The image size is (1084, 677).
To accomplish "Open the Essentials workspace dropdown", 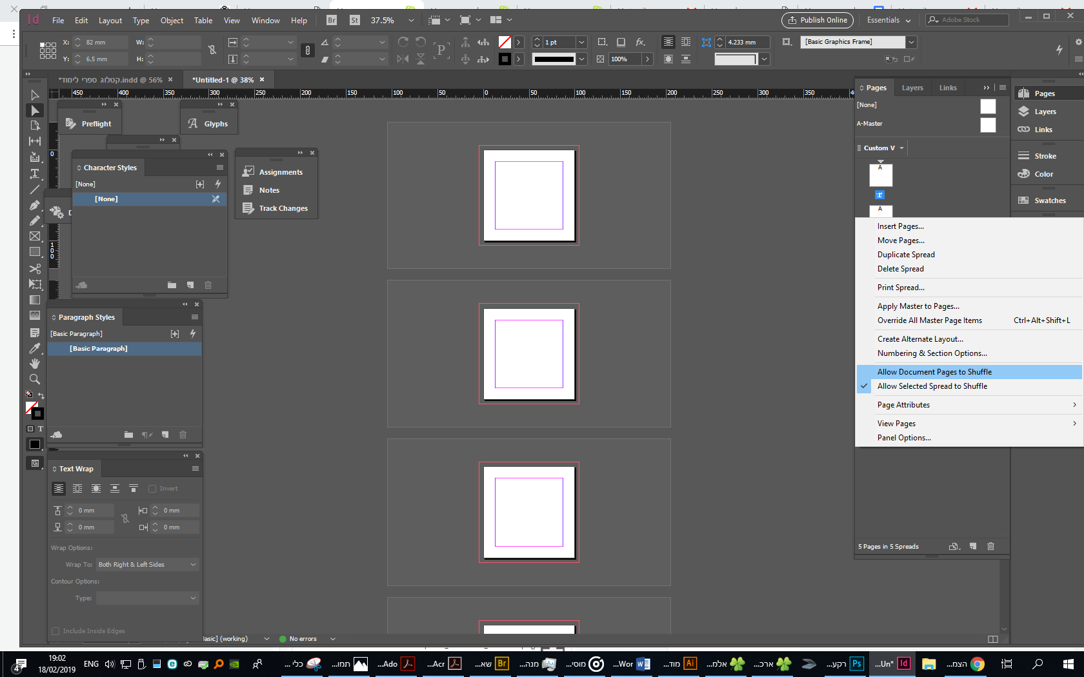I will point(888,20).
